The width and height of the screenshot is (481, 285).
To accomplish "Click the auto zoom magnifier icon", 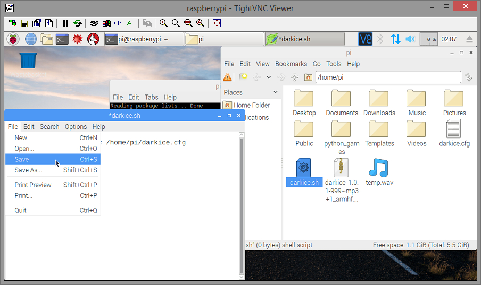I will (x=200, y=23).
